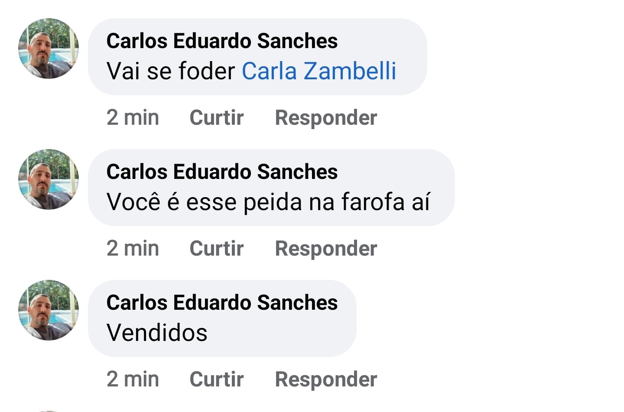Click the Carla Zambelli mention link
624x412 pixels.
click(319, 71)
